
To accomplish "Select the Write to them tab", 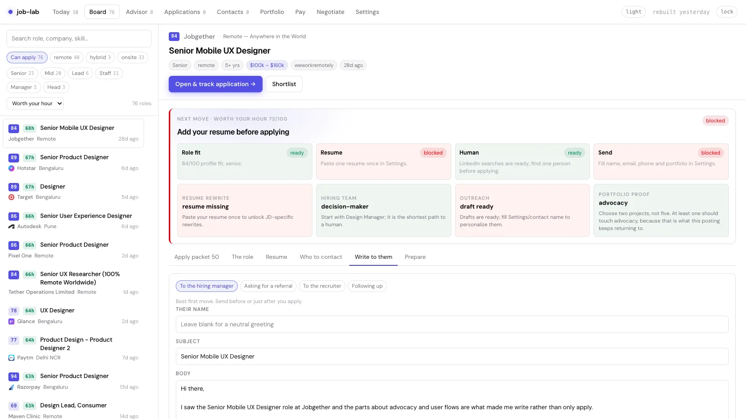I will pos(373,257).
